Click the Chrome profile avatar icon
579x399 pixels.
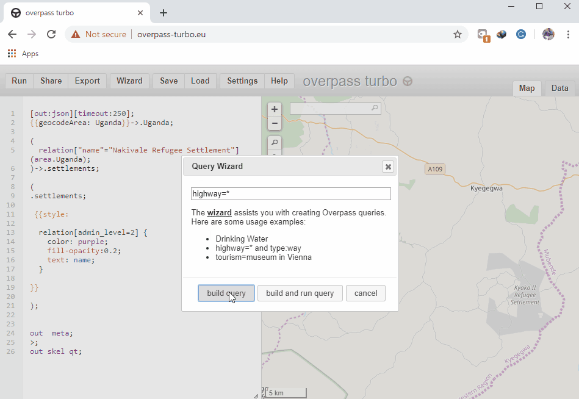pos(548,34)
